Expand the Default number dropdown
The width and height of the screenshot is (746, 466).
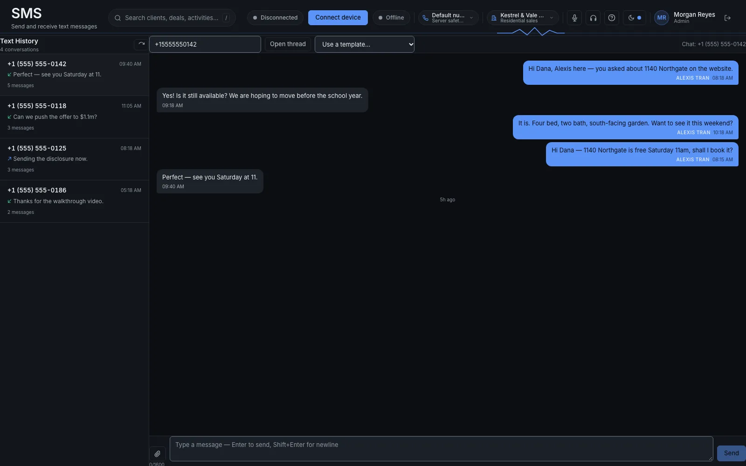pyautogui.click(x=448, y=18)
